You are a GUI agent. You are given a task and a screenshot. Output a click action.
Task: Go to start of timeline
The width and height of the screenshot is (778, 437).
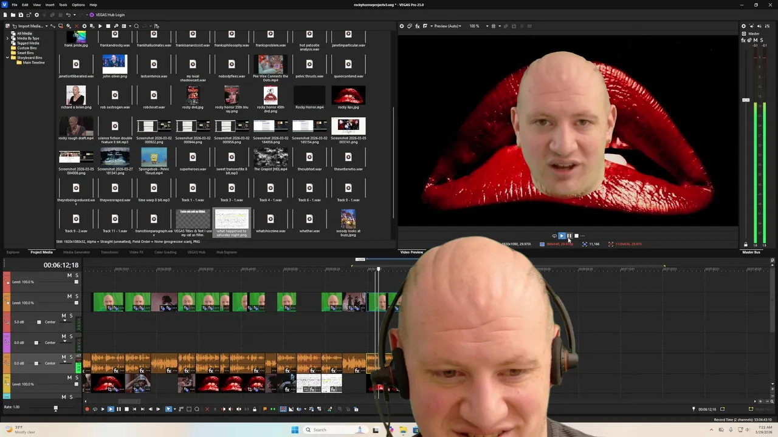tap(134, 409)
